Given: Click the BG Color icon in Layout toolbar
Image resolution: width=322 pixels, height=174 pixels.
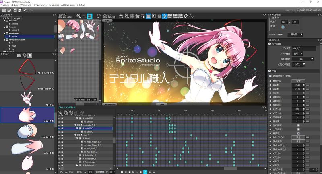Looking at the screenshot, I should [181, 16].
